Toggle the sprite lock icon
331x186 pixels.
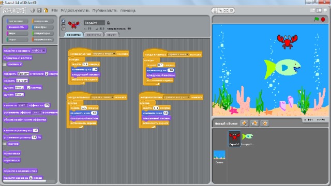pos(108,23)
